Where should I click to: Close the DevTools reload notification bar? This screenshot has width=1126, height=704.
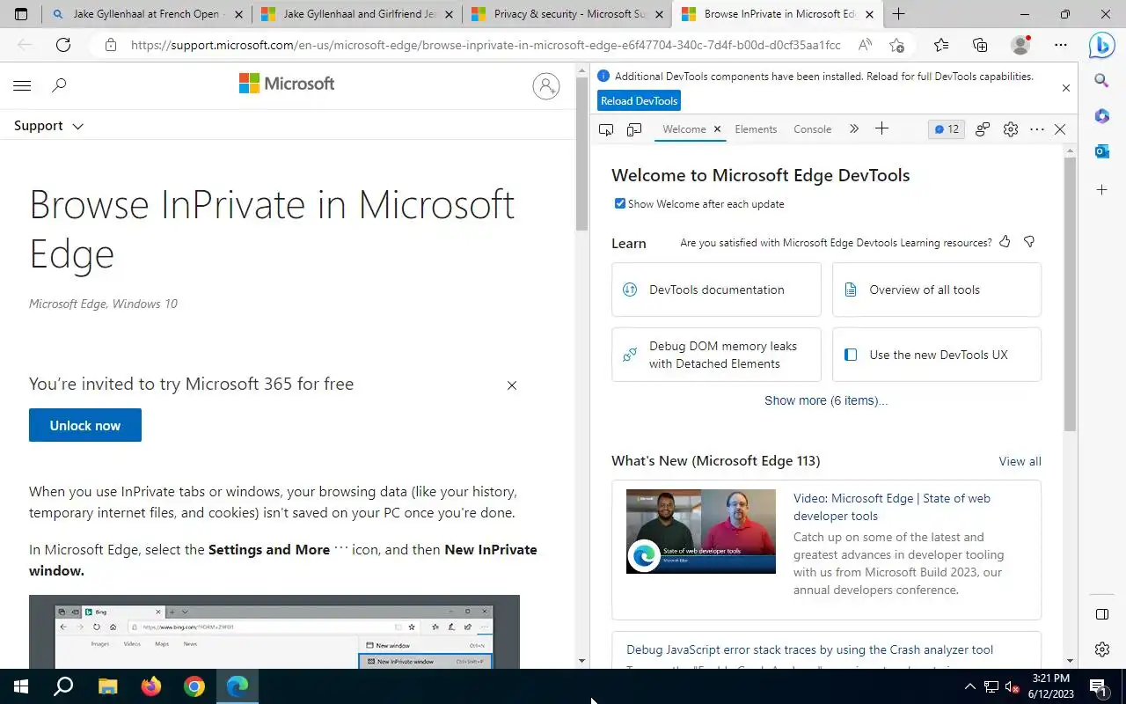pos(1066,88)
